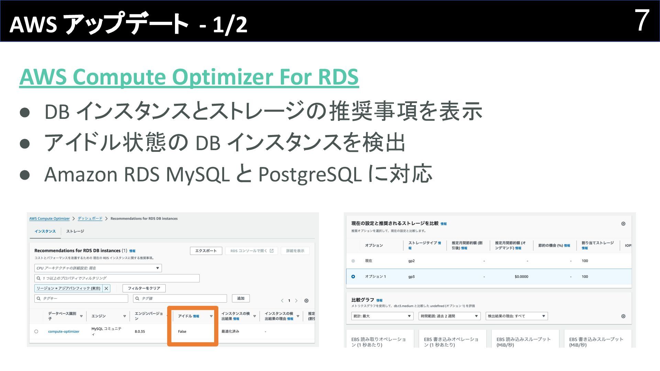
Task: Open 情報 link beside Recommendations for RDS DB instances
Action: coord(132,251)
